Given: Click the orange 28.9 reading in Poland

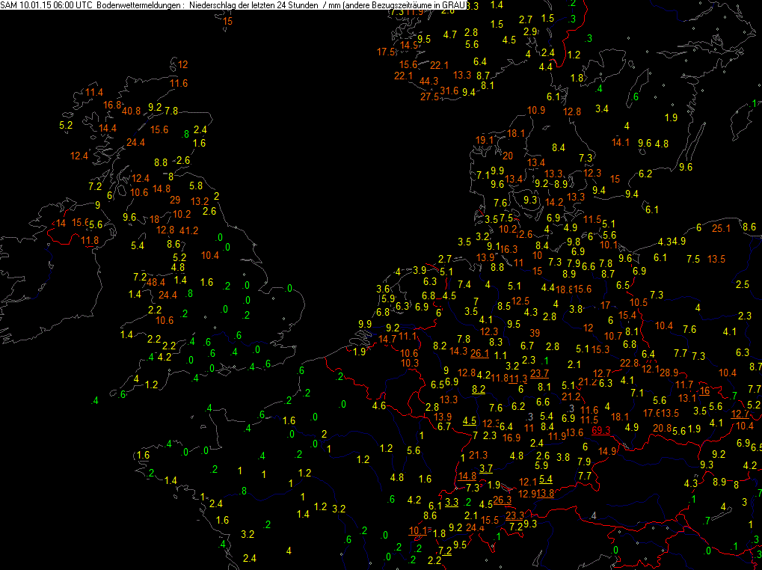Looking at the screenshot, I should 669,373.
